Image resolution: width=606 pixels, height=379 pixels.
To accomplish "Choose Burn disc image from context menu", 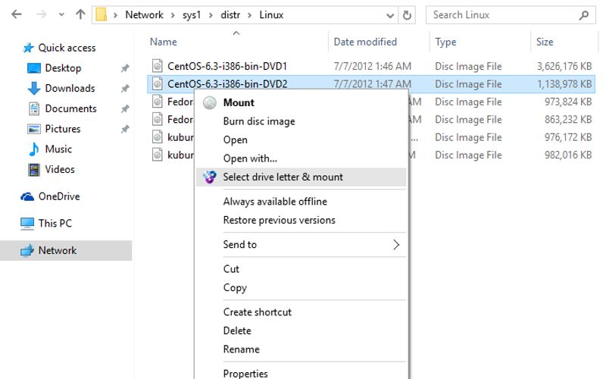I will [x=259, y=121].
